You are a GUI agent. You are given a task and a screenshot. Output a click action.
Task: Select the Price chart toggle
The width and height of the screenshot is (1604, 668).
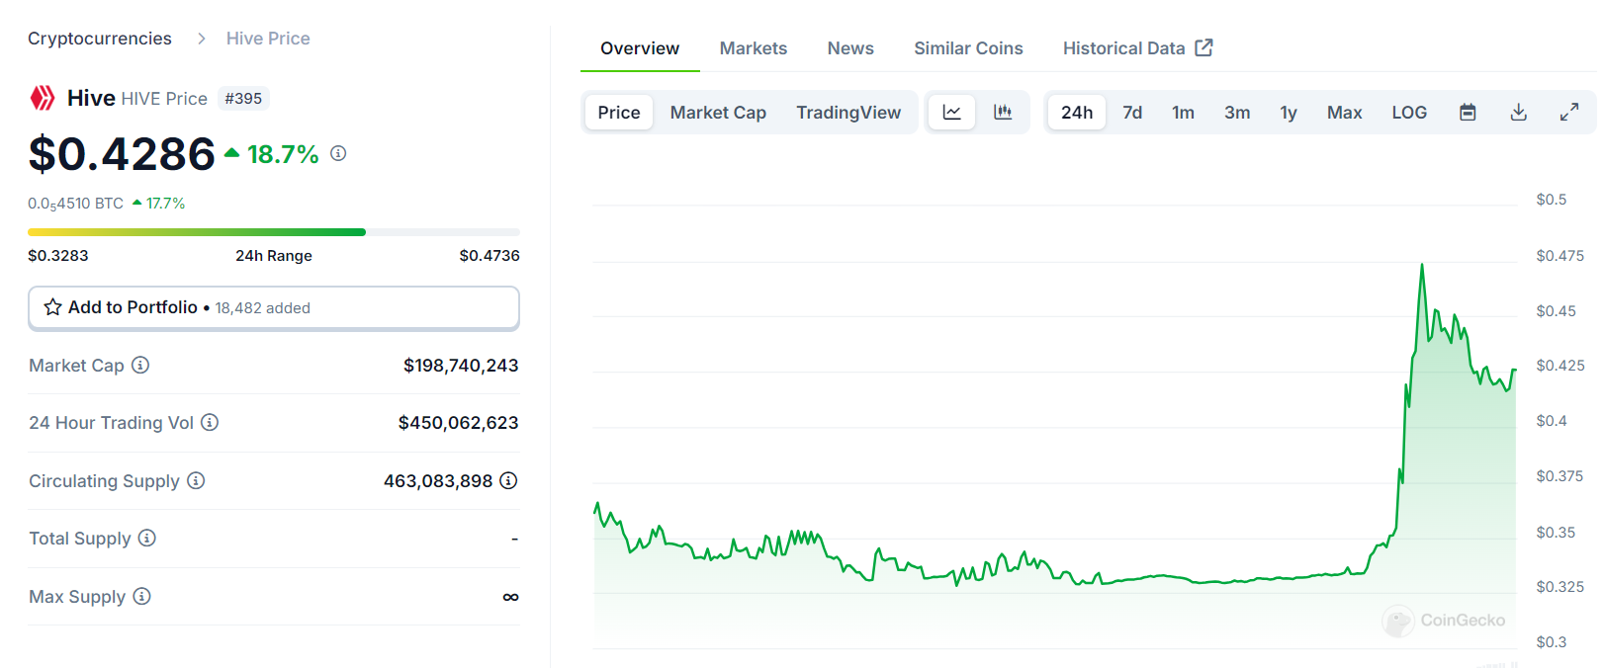coord(619,113)
